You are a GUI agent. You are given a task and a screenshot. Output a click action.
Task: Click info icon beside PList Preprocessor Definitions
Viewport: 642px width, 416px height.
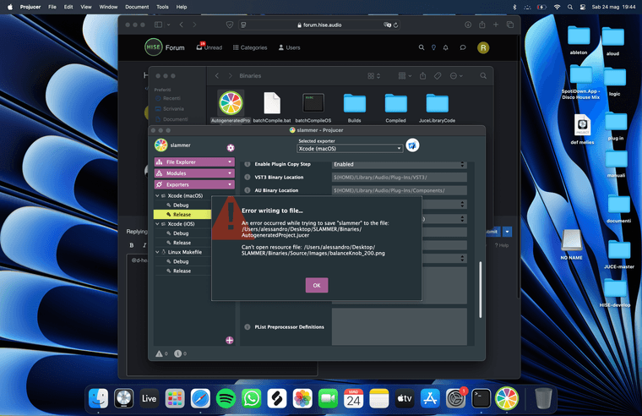point(248,327)
